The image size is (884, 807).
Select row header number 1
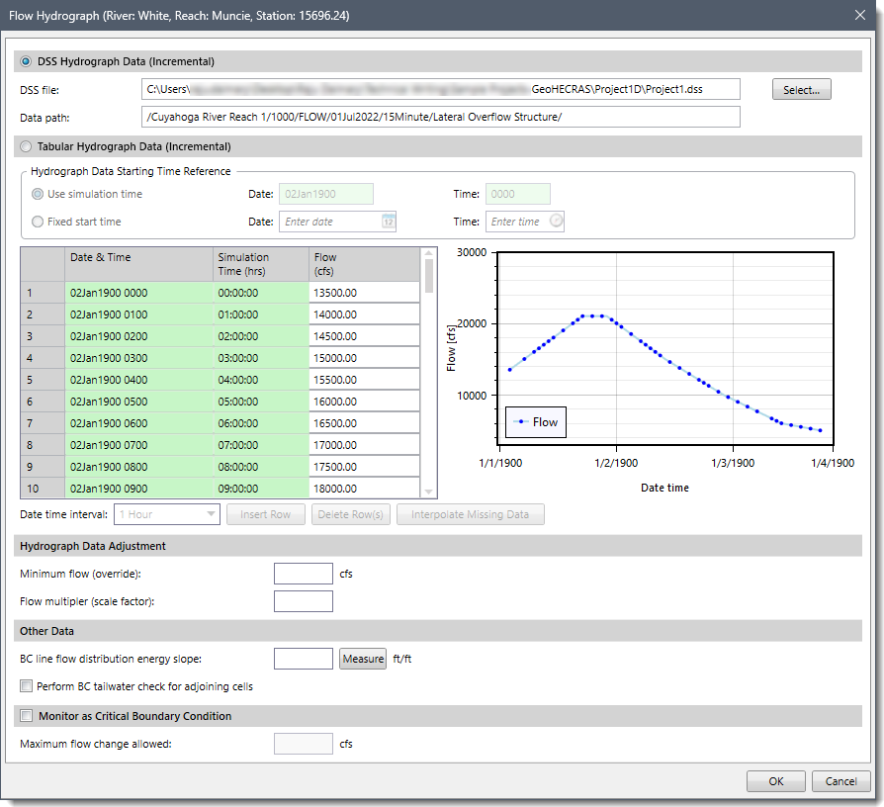[43, 293]
